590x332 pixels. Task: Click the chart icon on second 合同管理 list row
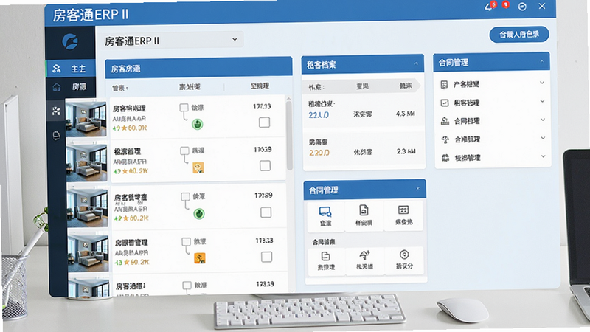(445, 103)
